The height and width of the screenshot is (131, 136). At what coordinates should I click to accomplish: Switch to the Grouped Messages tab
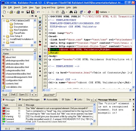pos(29,100)
